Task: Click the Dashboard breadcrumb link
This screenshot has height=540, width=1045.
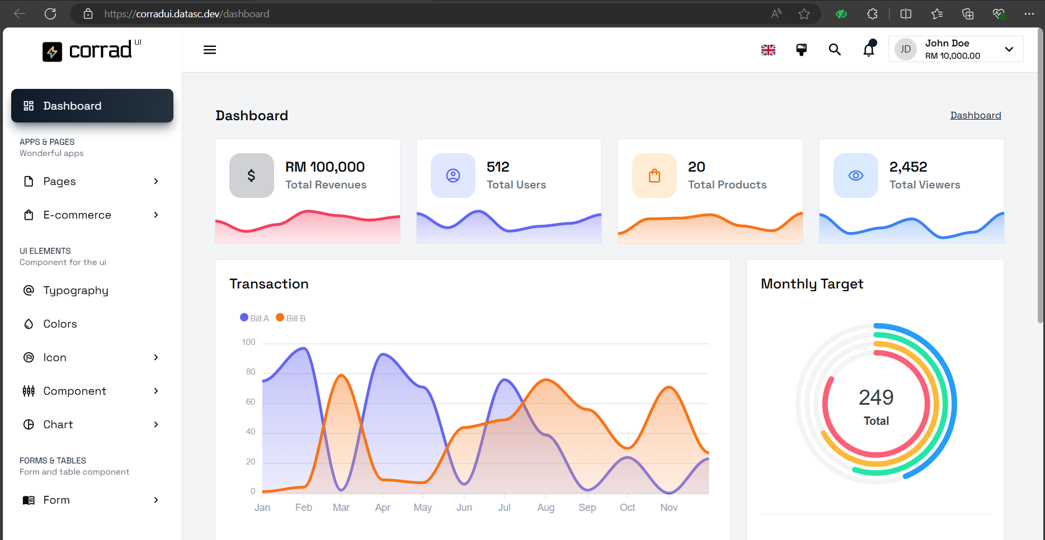Action: tap(975, 115)
